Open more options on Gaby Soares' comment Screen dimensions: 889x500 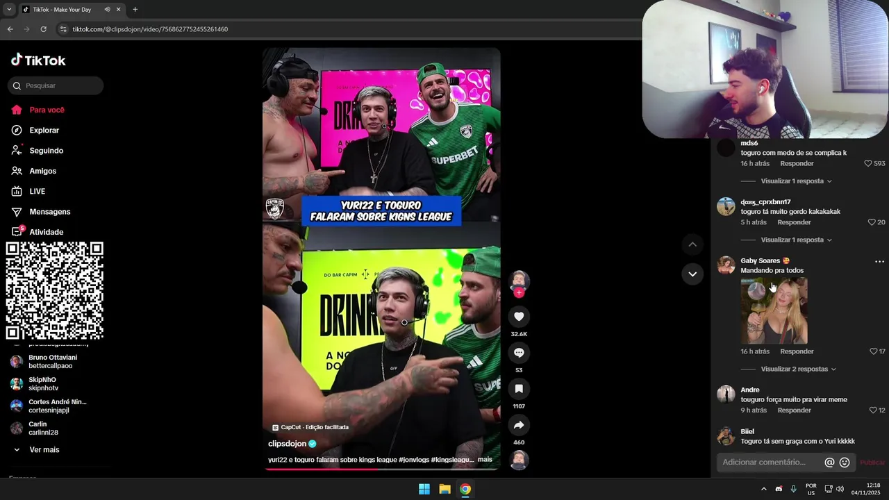879,262
